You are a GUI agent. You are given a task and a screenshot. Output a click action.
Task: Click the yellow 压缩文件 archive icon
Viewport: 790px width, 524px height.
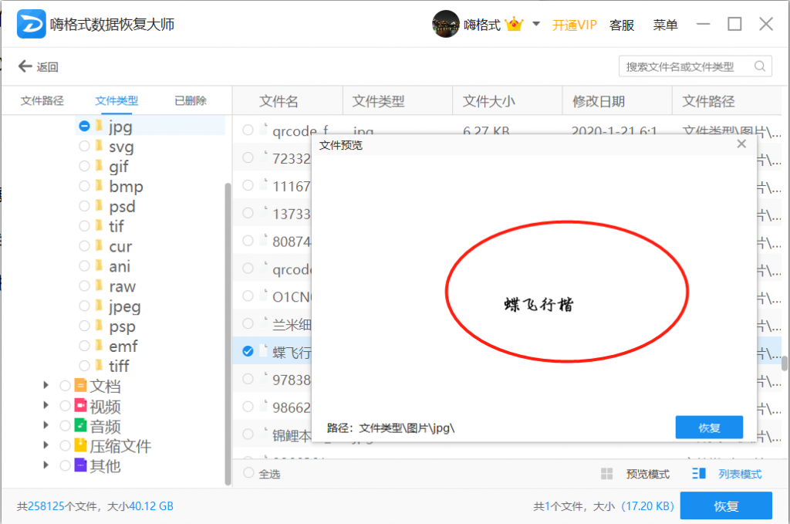[80, 445]
